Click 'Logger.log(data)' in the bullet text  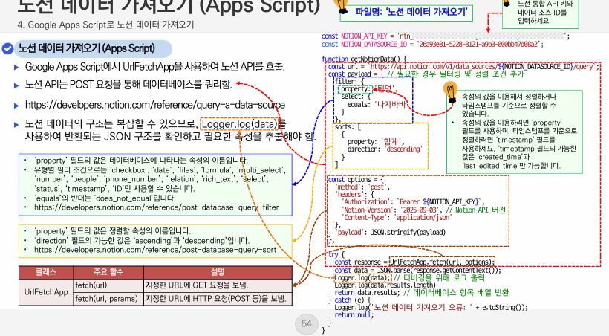click(240, 124)
